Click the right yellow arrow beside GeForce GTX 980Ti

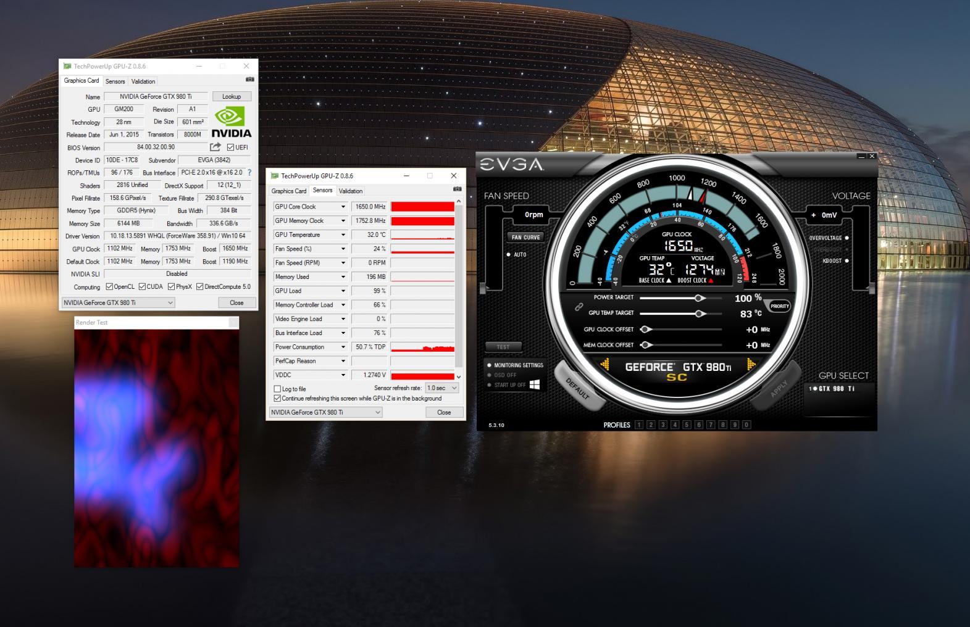pyautogui.click(x=751, y=364)
